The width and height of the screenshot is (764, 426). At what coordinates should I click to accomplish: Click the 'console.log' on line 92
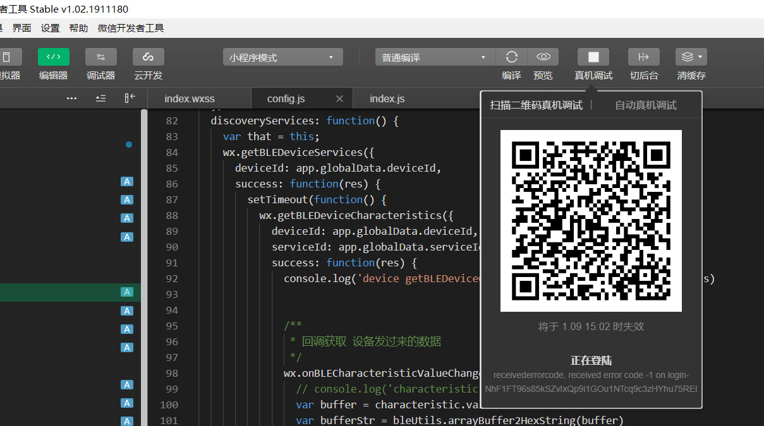pos(317,278)
